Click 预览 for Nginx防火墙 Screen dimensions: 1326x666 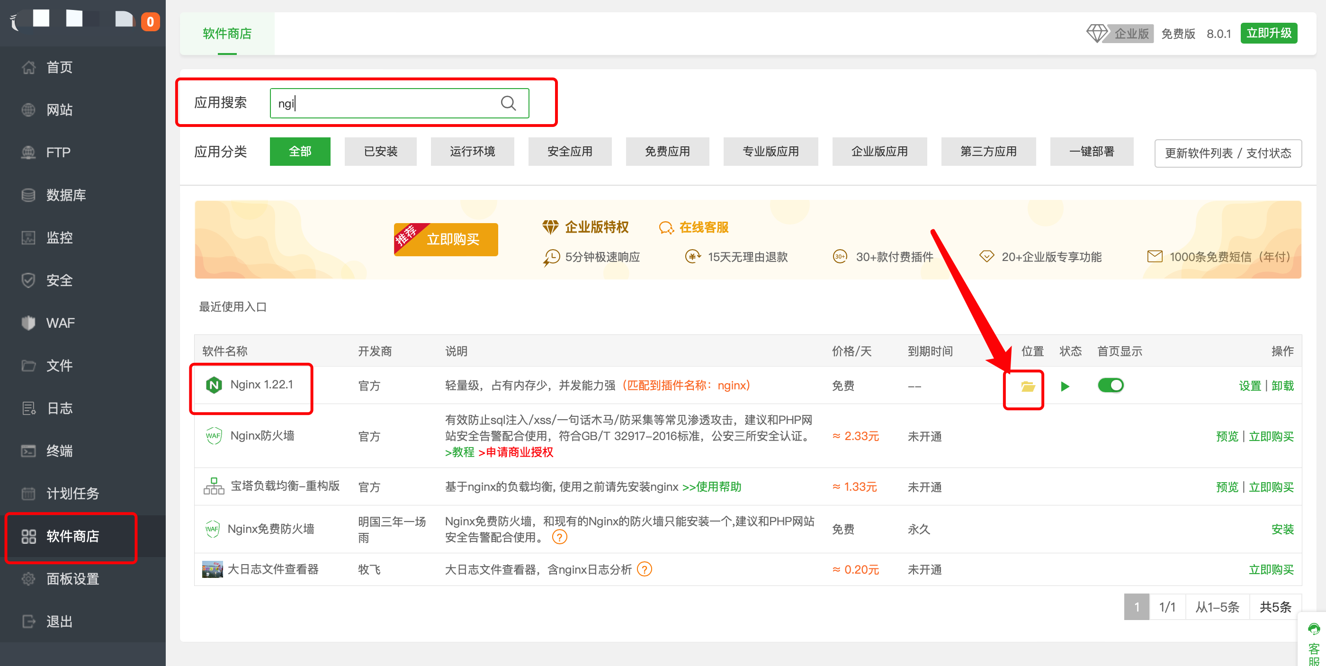click(1227, 436)
